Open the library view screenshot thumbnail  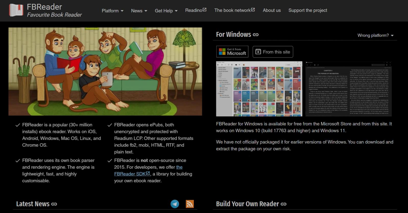click(x=259, y=89)
